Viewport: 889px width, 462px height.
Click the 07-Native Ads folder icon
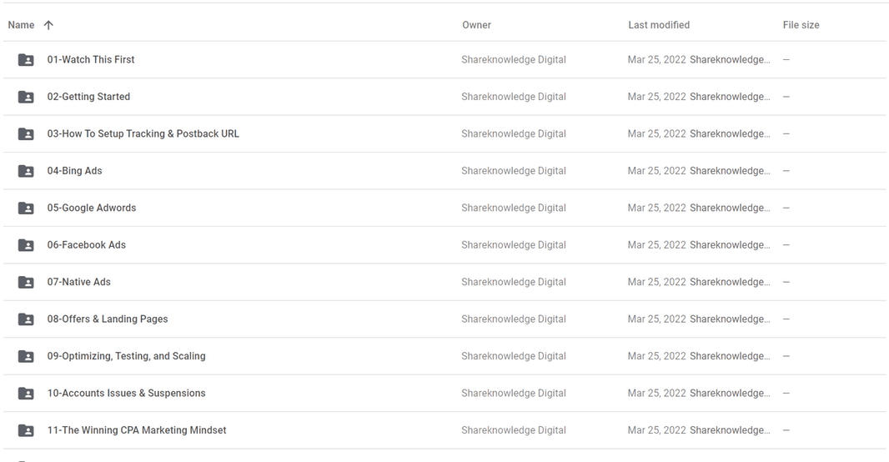pyautogui.click(x=26, y=282)
